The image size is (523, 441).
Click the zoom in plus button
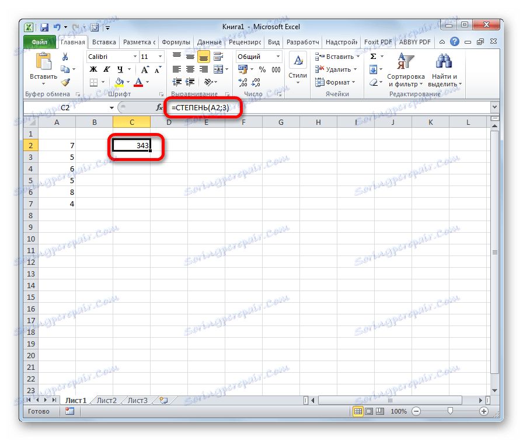484,411
